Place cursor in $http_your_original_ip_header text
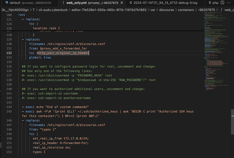 pyautogui.click(x=63, y=53)
